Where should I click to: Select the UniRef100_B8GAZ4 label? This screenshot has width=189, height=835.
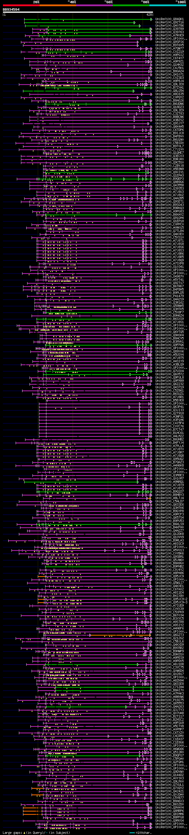point(169,71)
